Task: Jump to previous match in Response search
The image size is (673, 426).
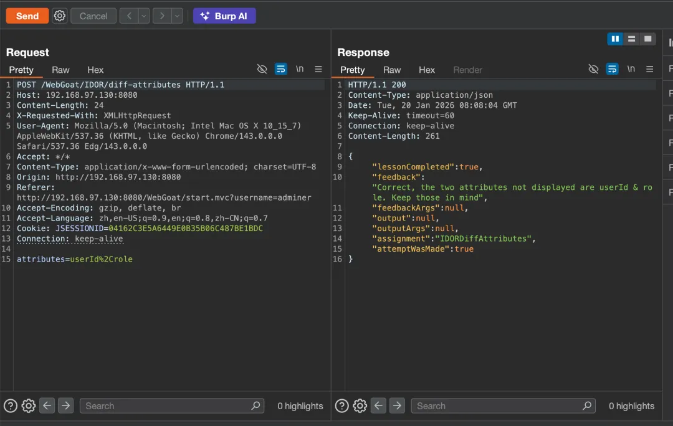Action: pos(378,405)
